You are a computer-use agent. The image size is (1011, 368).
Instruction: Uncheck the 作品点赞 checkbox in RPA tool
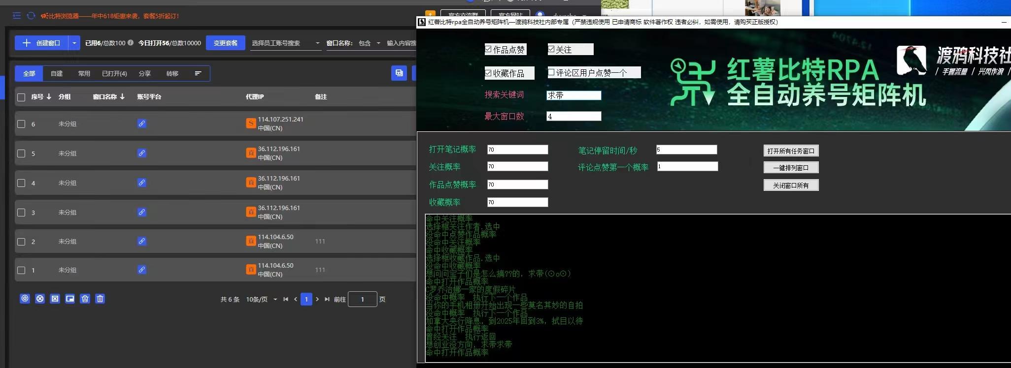click(x=488, y=49)
